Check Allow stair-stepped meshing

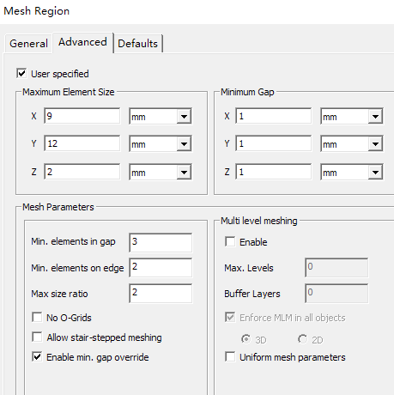pos(37,337)
